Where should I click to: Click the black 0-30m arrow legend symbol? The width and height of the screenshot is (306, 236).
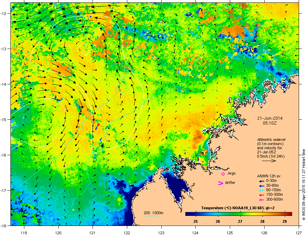261,181
